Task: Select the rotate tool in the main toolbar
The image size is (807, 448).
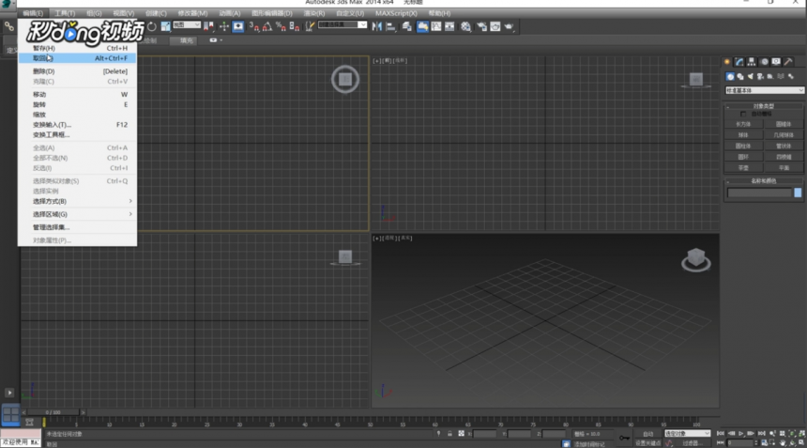Action: coord(152,26)
